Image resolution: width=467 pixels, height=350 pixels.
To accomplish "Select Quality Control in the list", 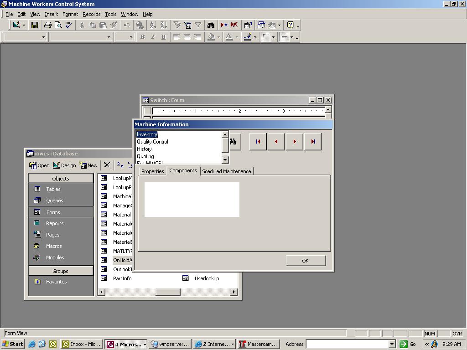I will (x=152, y=142).
